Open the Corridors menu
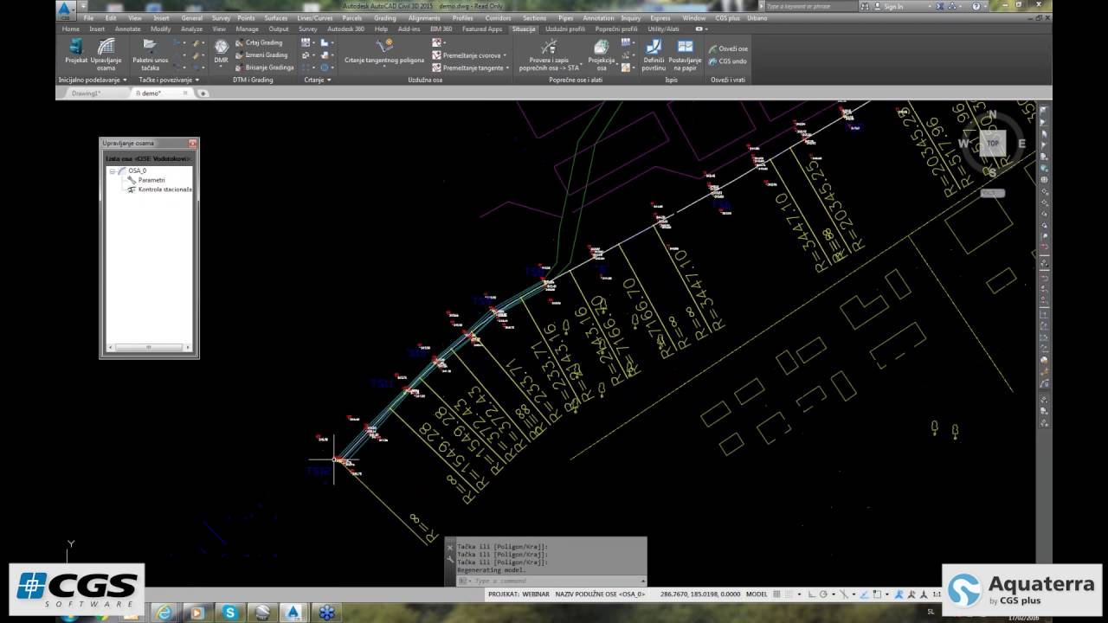Image resolution: width=1108 pixels, height=623 pixels. tap(498, 17)
